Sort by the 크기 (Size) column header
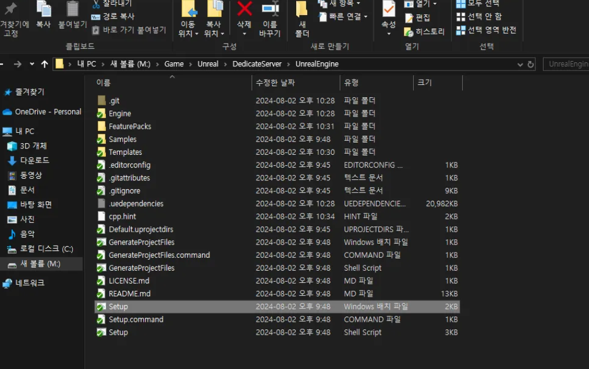The width and height of the screenshot is (589, 369). 424,83
